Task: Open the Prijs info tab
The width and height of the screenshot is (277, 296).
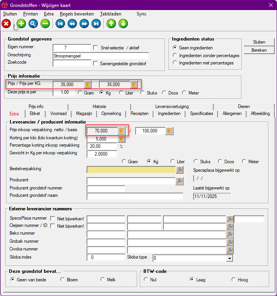Action: [36, 107]
